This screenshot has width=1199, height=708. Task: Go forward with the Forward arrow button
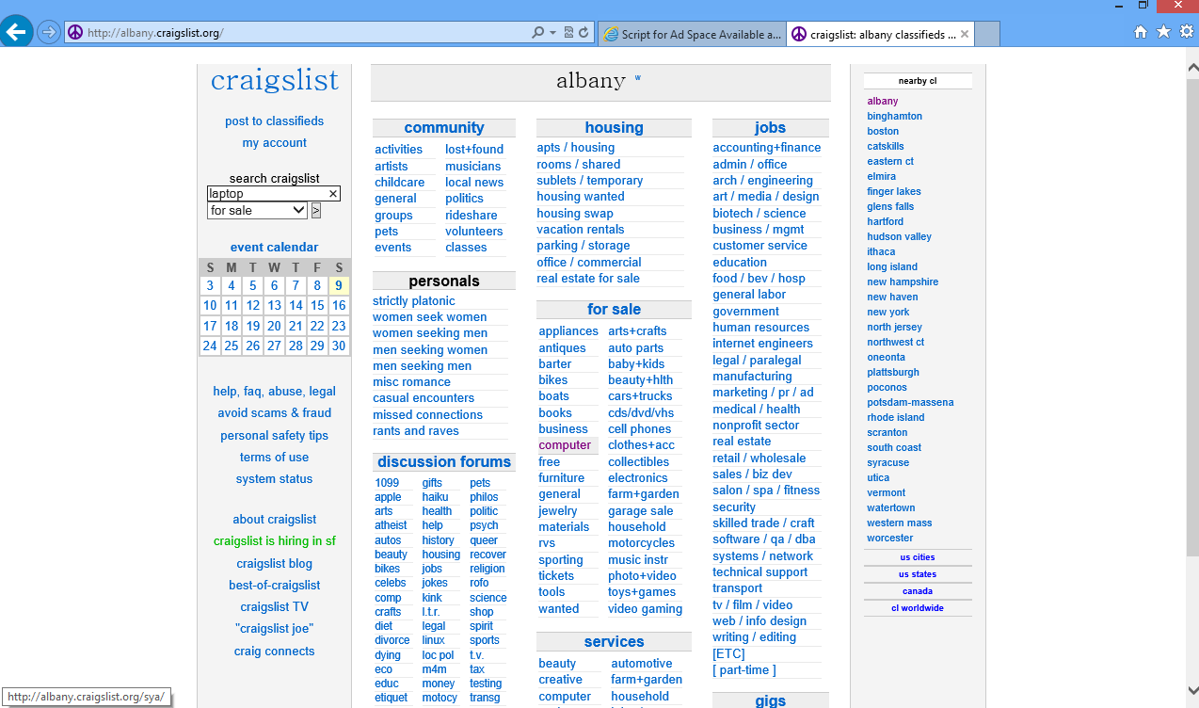tap(49, 33)
